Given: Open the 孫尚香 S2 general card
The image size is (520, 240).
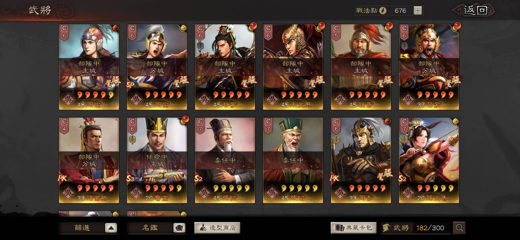Looking at the screenshot, I should [429, 160].
